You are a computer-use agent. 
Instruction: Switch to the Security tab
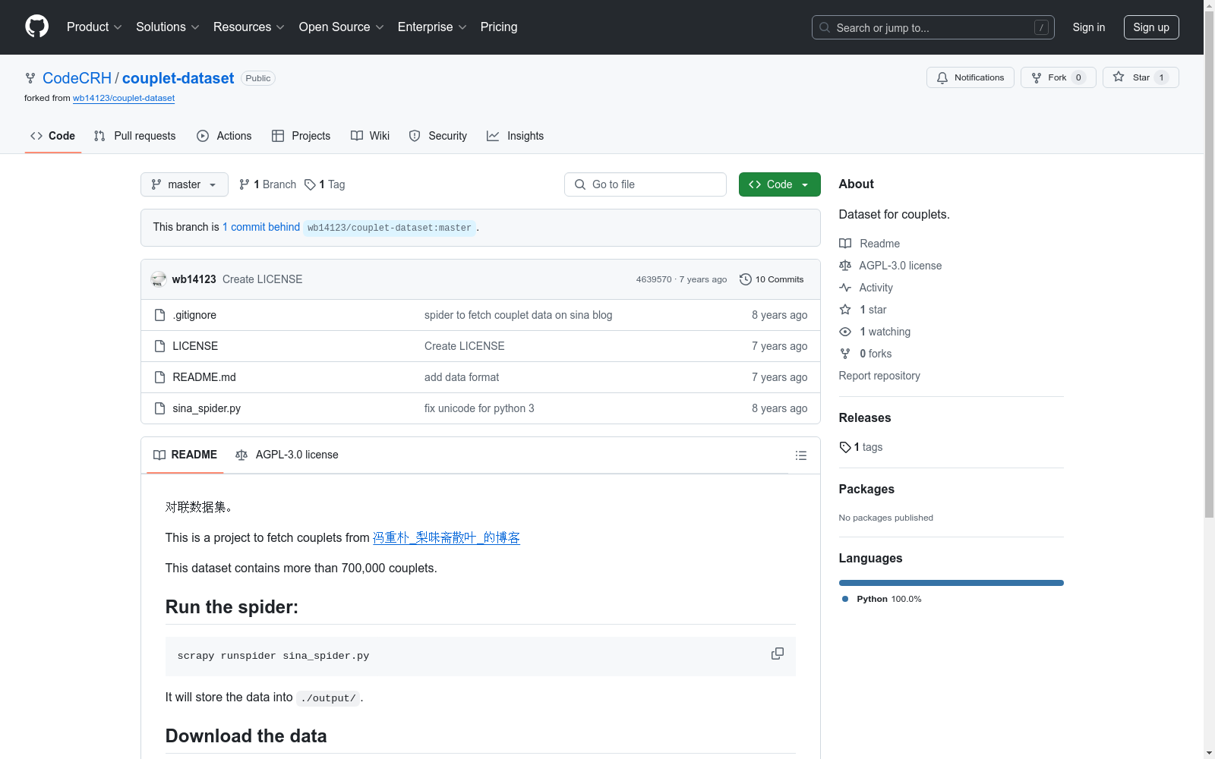point(437,136)
